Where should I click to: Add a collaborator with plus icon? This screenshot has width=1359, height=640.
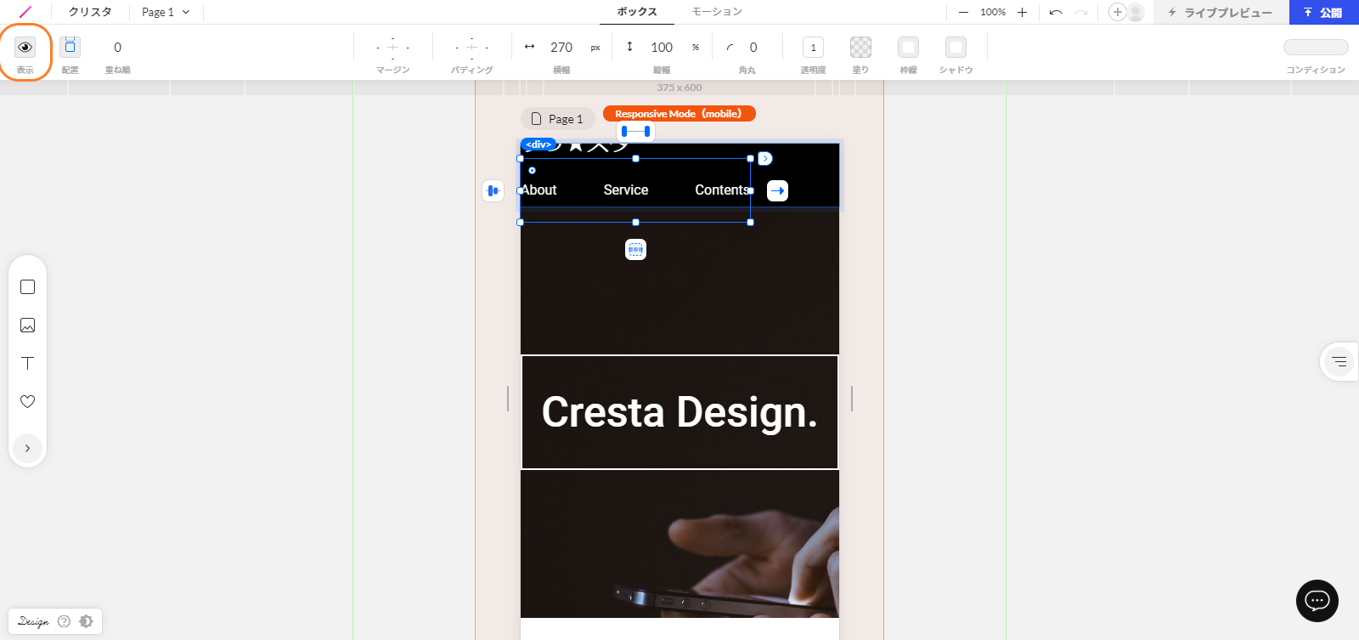point(1118,12)
